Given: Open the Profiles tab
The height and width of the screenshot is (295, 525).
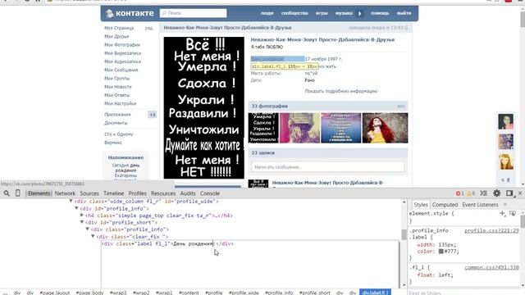Looking at the screenshot, I should [x=137, y=193].
